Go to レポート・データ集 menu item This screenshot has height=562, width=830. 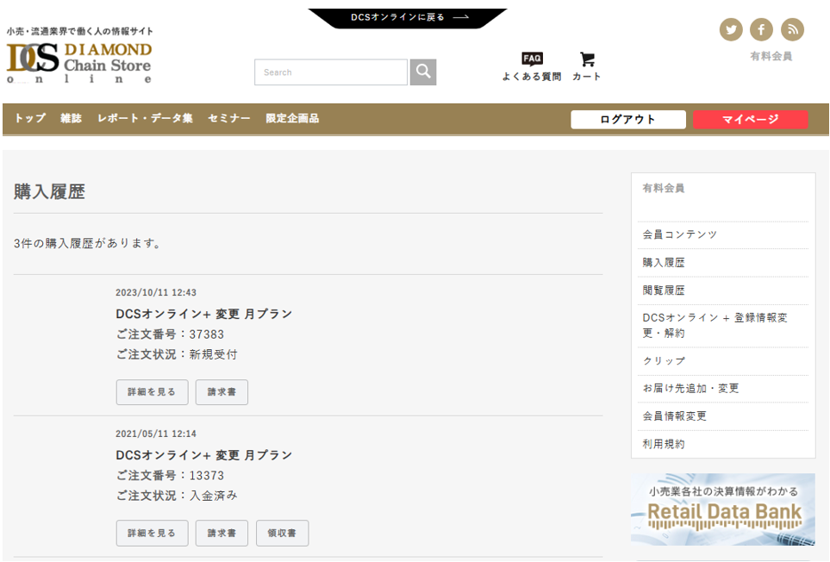coord(145,119)
